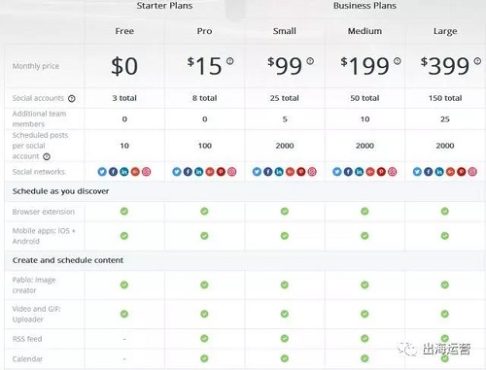The width and height of the screenshot is (486, 370).
Task: Click the Facebook icon in the Small plan column
Action: point(268,172)
